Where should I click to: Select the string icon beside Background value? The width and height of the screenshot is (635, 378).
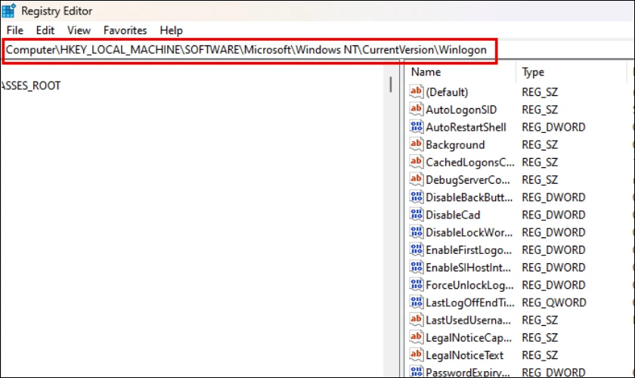click(417, 144)
